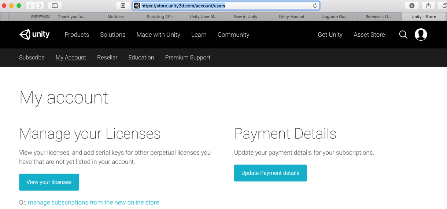Screen dimensions: 447x209
Task: Open the Learn menu
Action: [x=199, y=34]
